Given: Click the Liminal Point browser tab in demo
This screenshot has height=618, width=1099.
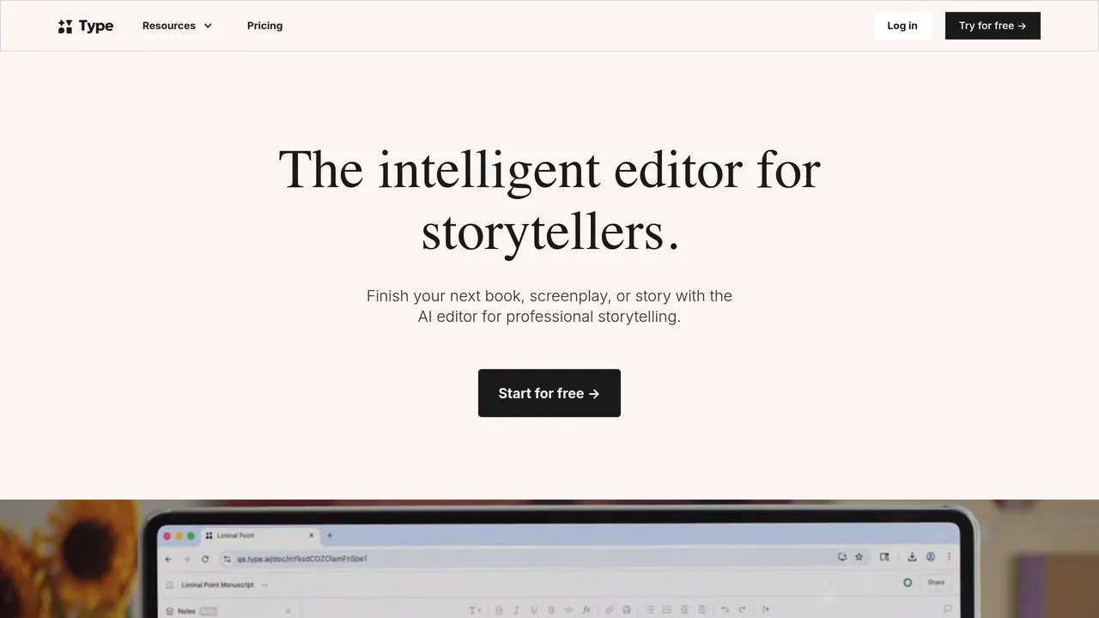Looking at the screenshot, I should [259, 536].
